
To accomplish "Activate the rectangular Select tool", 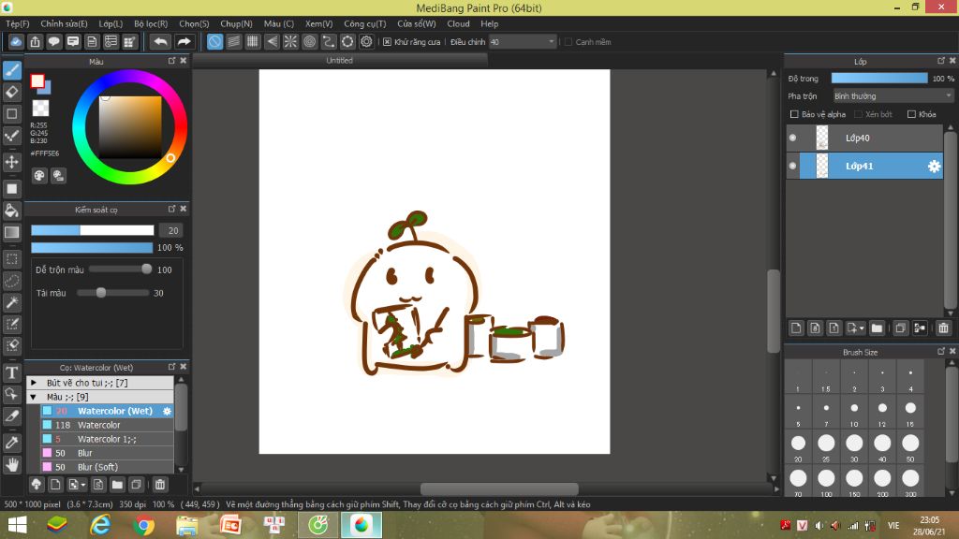I will click(11, 259).
